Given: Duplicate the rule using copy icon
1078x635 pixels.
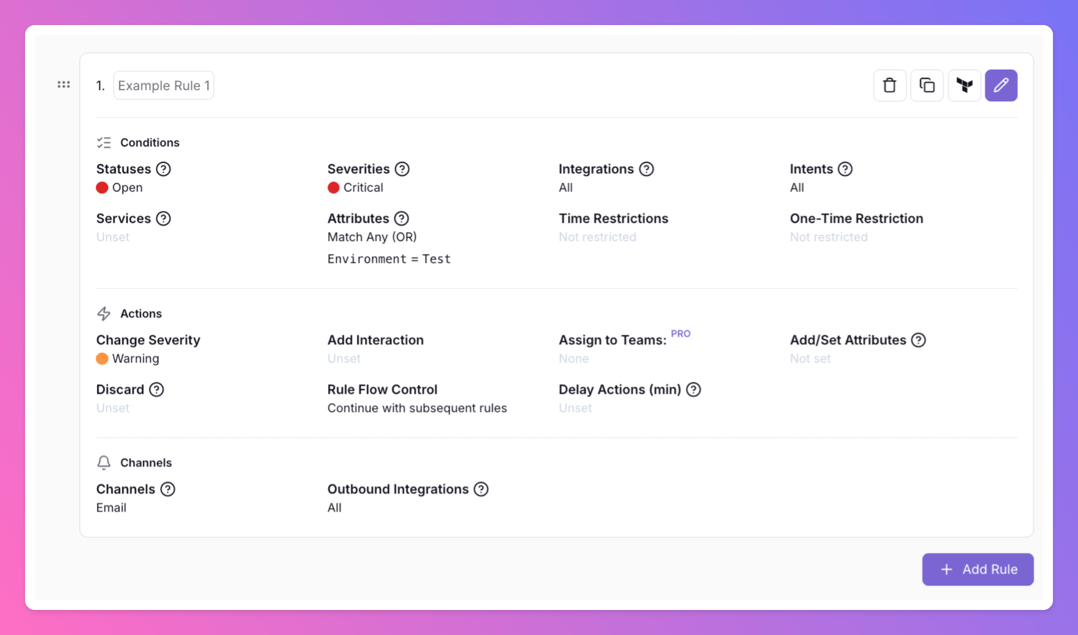Looking at the screenshot, I should (927, 86).
